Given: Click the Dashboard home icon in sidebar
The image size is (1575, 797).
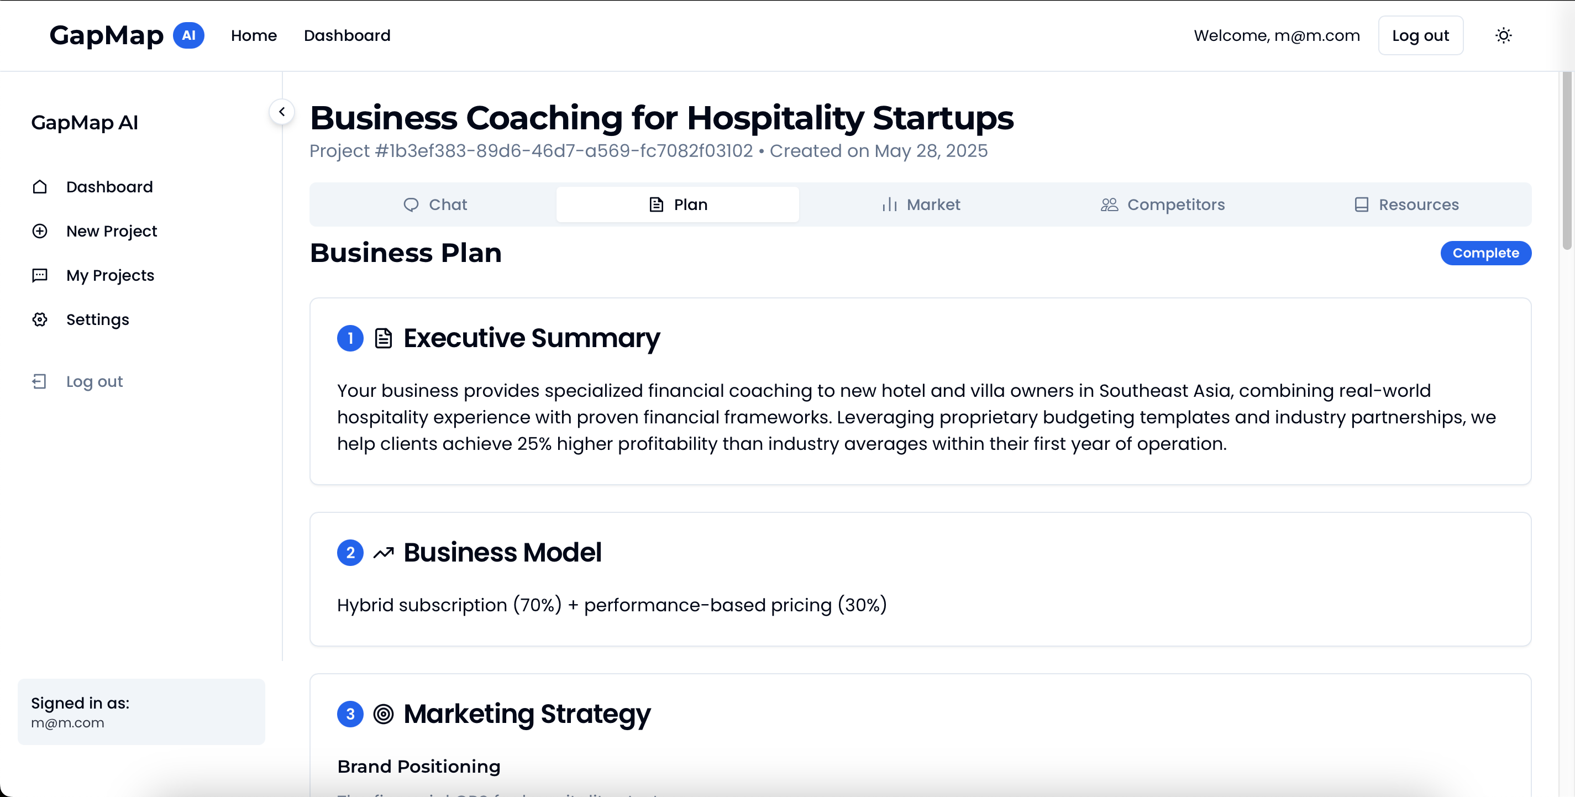Looking at the screenshot, I should [40, 187].
